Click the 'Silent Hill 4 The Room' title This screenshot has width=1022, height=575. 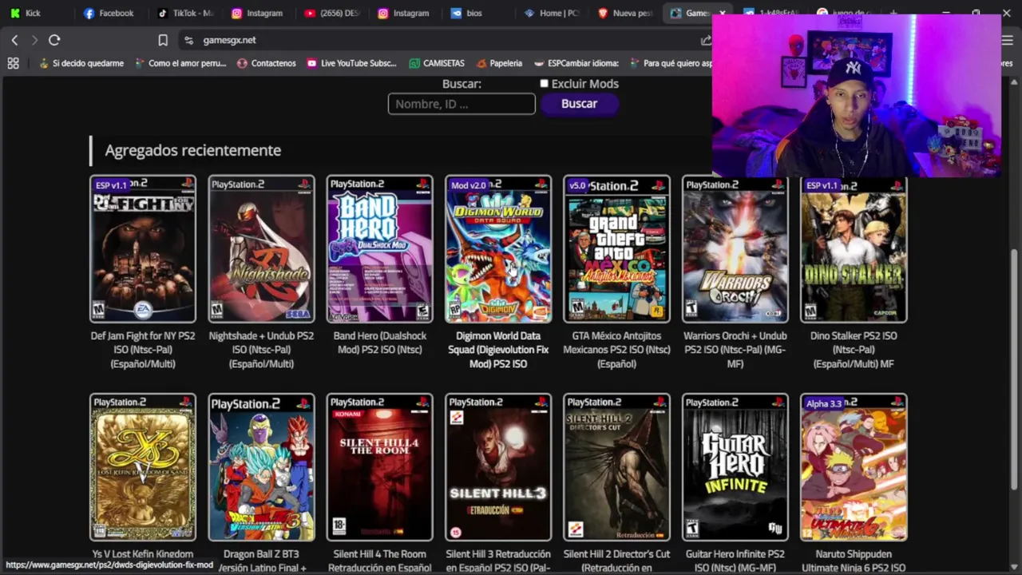click(x=379, y=561)
